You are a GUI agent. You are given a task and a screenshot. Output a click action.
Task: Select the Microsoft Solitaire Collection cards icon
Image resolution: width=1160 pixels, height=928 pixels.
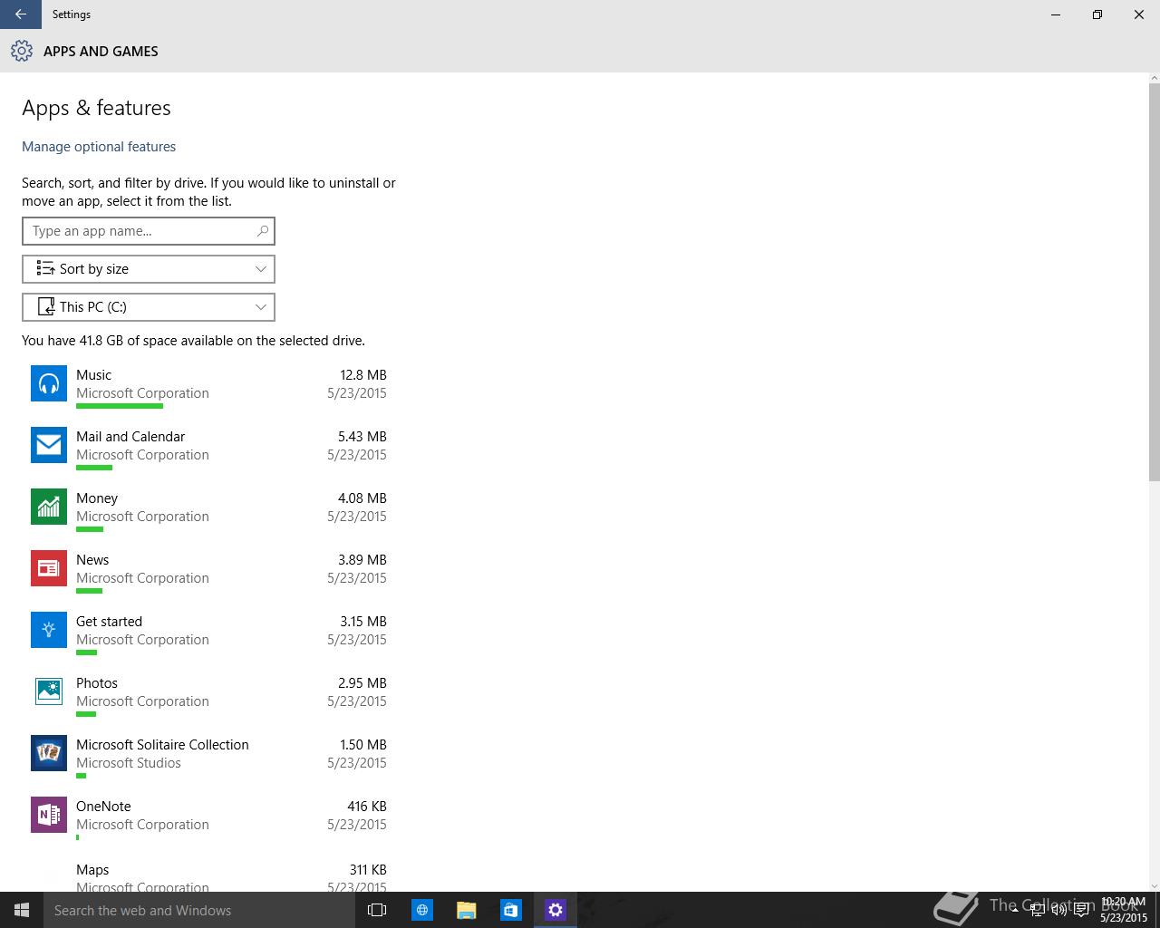(49, 753)
